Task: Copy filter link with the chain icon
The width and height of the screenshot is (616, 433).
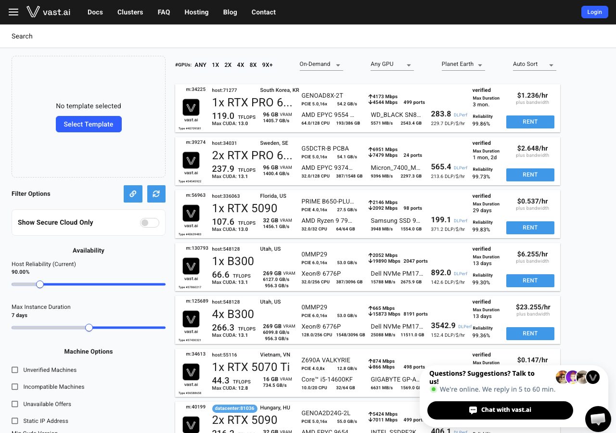Action: tap(133, 194)
